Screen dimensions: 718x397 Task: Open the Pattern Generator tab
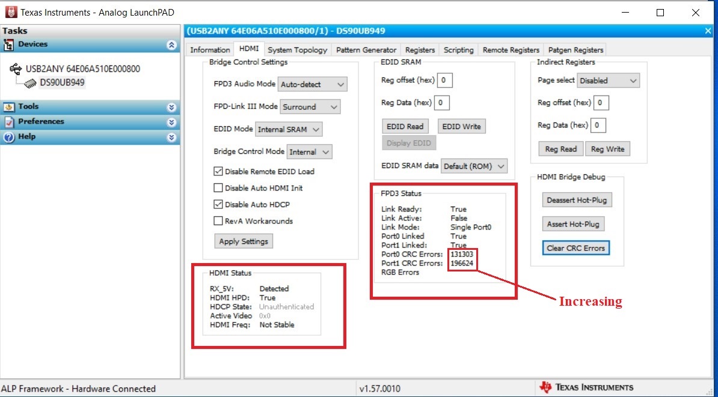click(366, 50)
